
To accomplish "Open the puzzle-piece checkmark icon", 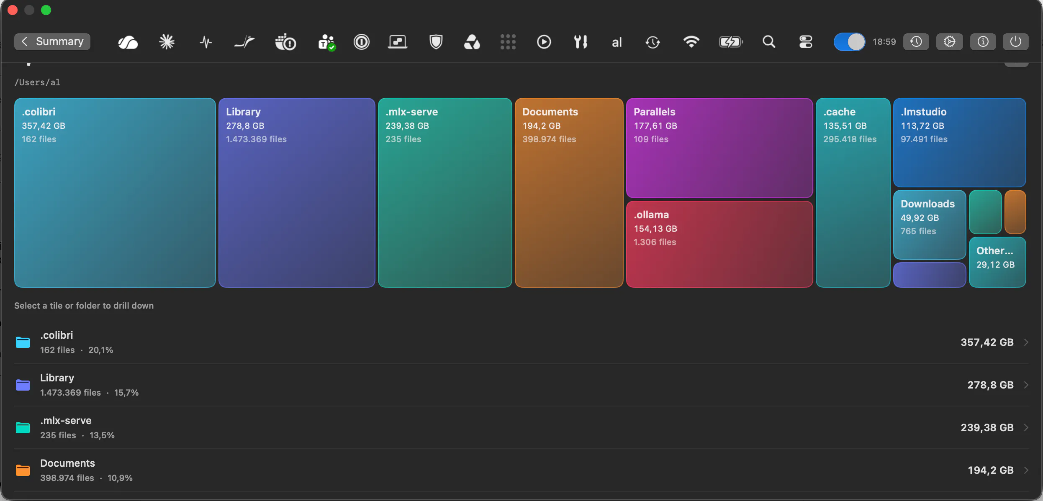I will click(326, 42).
